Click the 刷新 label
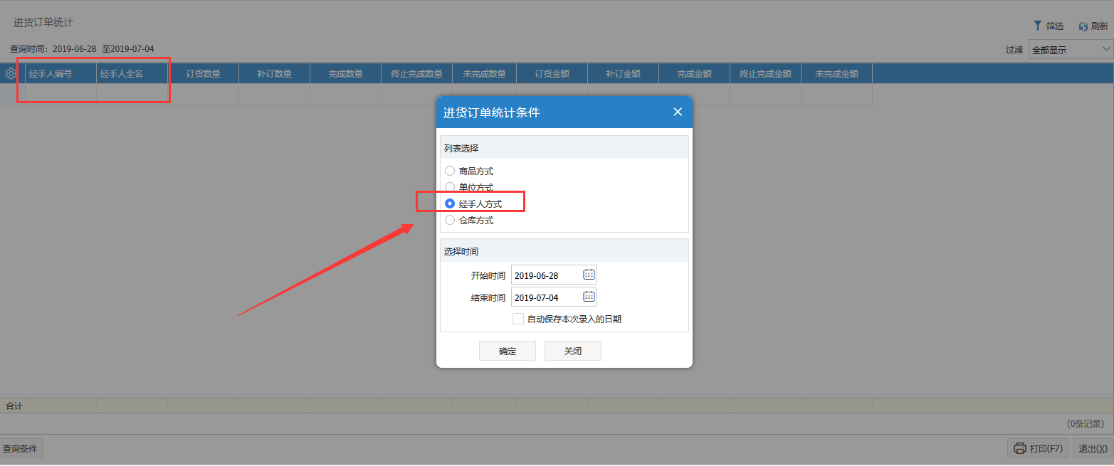This screenshot has height=466, width=1114. [1099, 26]
